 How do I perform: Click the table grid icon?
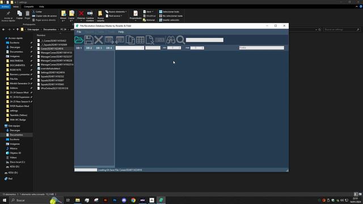pos(140,40)
